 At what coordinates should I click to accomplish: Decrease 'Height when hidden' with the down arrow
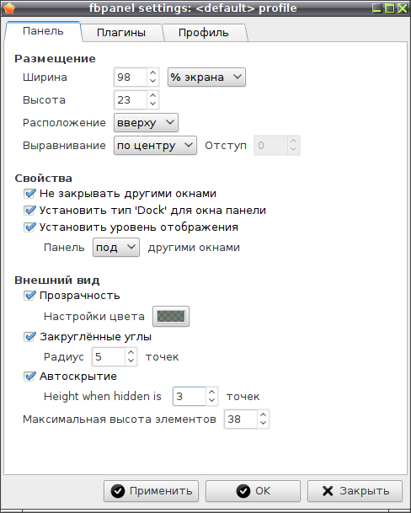click(x=211, y=400)
